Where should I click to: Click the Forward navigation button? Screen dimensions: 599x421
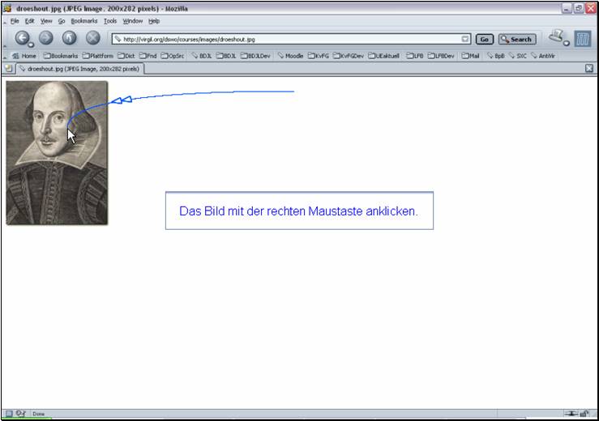coord(45,38)
